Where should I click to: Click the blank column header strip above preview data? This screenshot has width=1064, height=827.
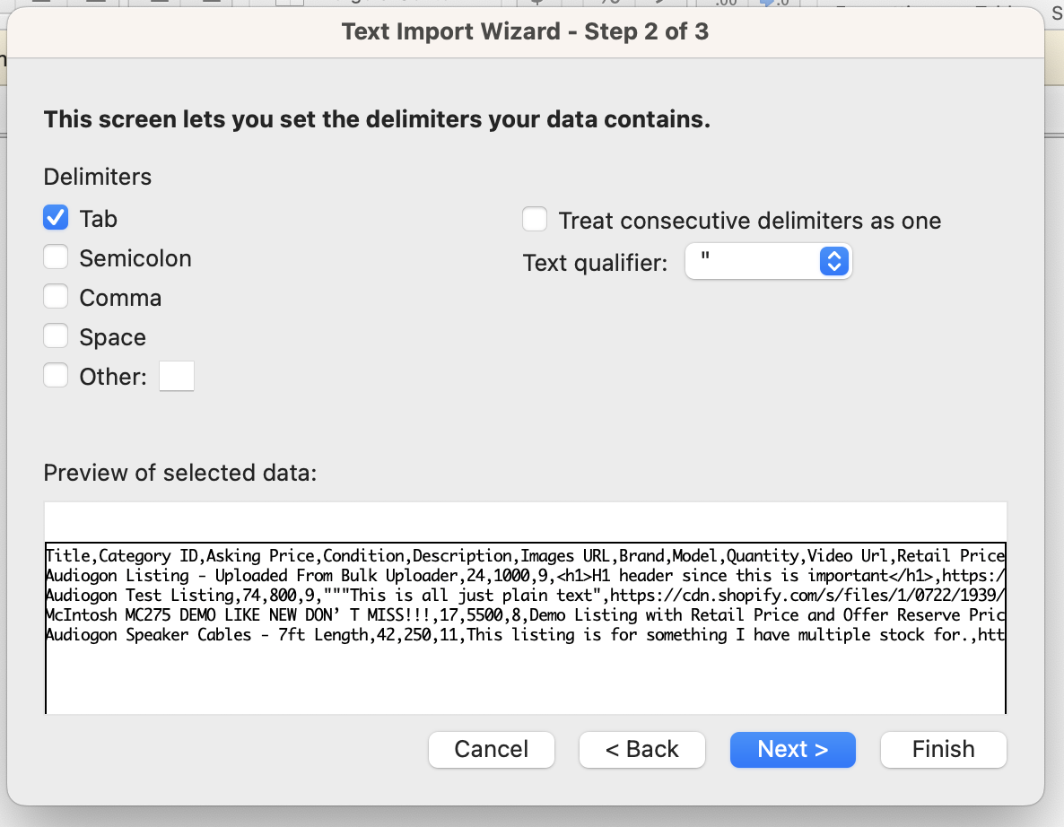click(x=525, y=522)
